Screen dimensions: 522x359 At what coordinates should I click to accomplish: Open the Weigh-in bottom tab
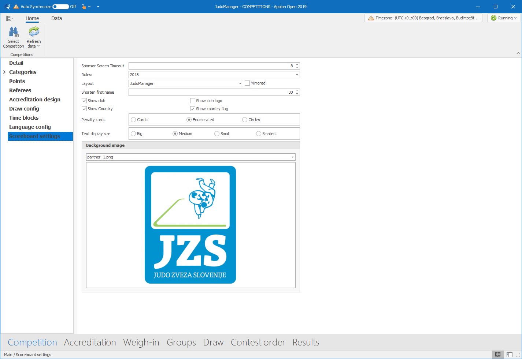pyautogui.click(x=141, y=342)
